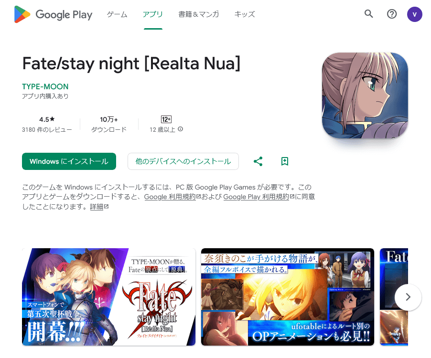Click 他のデバイスへのインストール button
Screen dimensions: 431x358
tap(183, 161)
